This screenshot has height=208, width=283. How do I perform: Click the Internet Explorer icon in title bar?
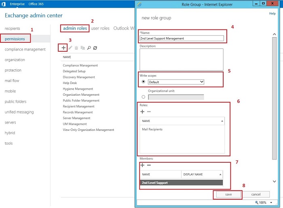[139, 4]
